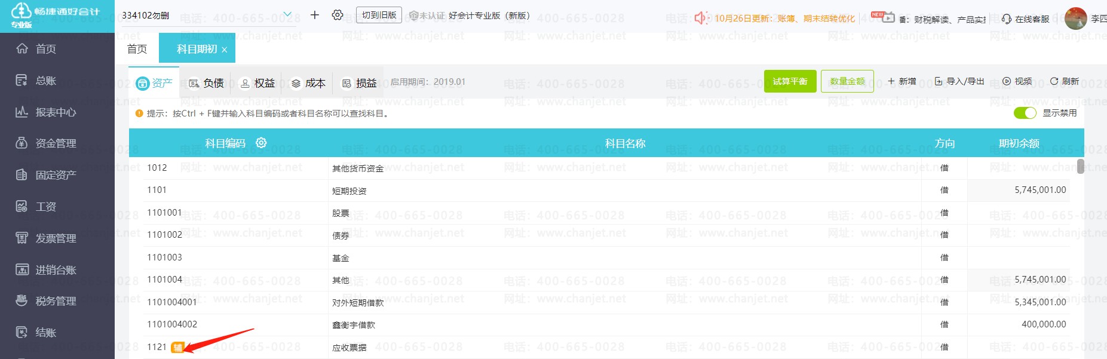Click the gear icon beside 科目编码 header
The width and height of the screenshot is (1107, 359).
[x=261, y=143]
